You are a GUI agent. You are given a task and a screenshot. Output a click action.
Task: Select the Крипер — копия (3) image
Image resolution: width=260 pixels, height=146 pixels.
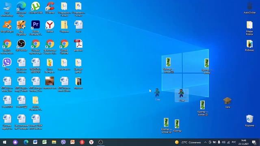pos(168,65)
